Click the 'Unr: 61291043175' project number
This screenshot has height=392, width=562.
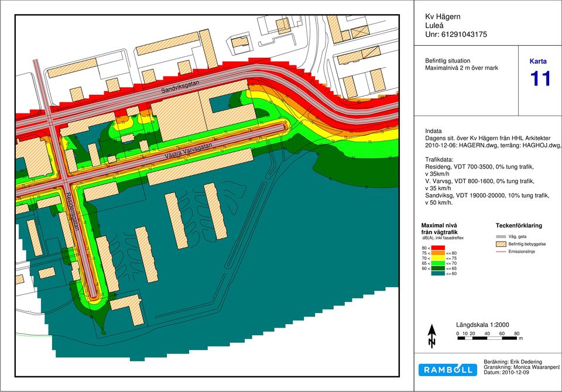click(x=456, y=35)
